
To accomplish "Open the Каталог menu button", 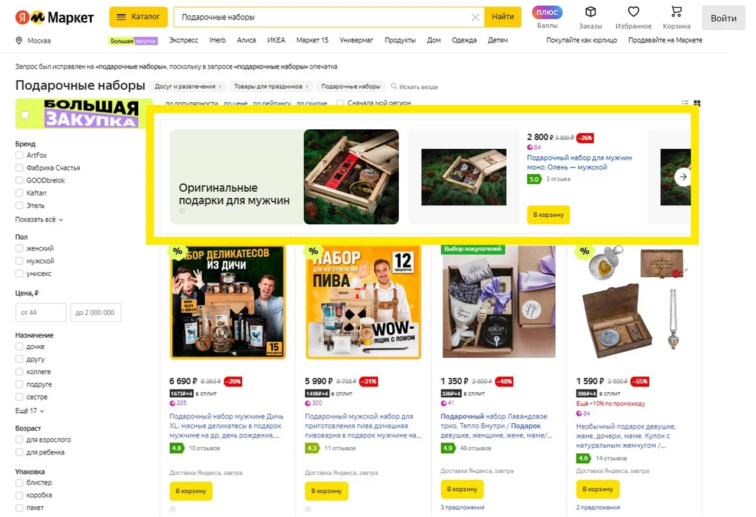I will [139, 17].
